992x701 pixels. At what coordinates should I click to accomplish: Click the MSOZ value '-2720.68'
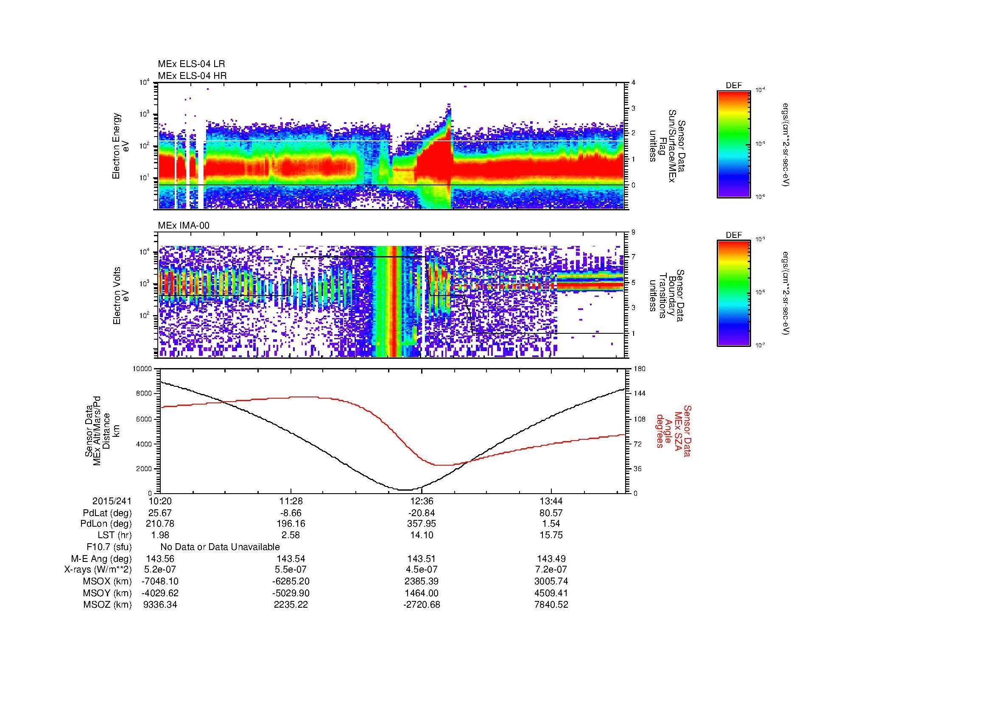(422, 605)
